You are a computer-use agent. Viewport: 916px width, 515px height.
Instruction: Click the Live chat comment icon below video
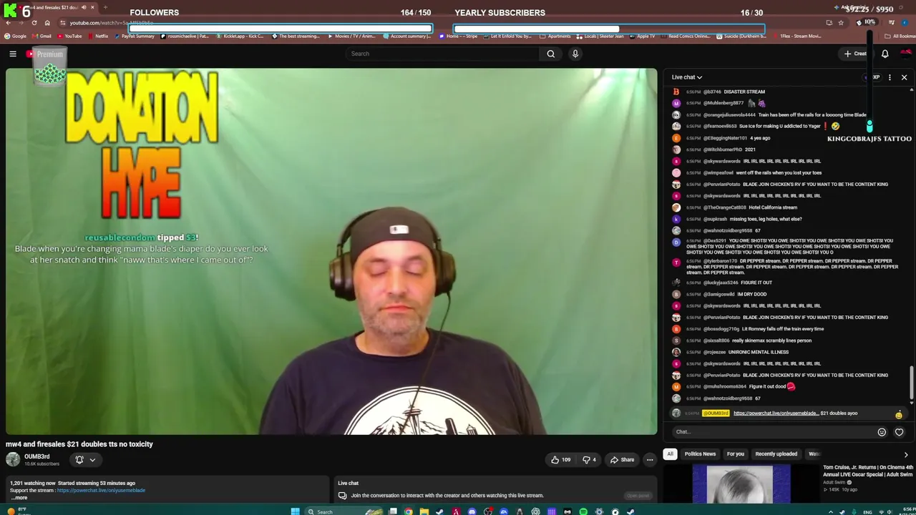pyautogui.click(x=342, y=496)
